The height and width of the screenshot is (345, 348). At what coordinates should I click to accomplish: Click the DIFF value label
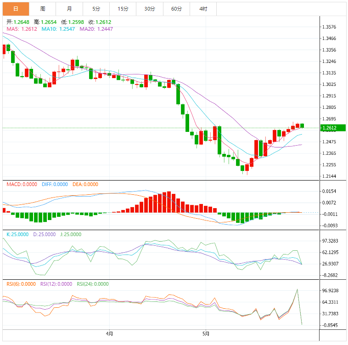[x=55, y=185]
